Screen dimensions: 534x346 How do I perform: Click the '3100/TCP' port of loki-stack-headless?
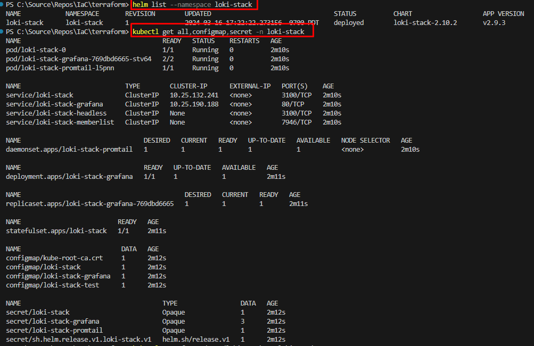297,113
